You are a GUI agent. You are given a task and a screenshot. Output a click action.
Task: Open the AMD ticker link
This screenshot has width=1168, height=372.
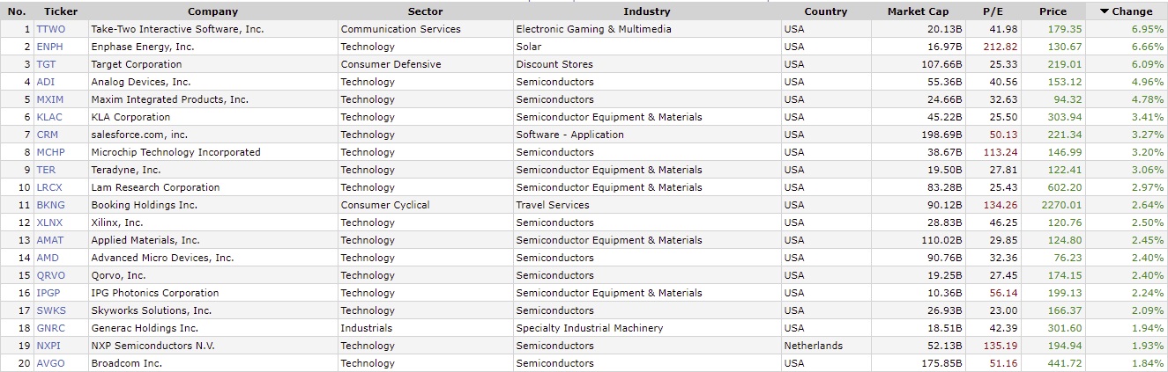pyautogui.click(x=48, y=258)
